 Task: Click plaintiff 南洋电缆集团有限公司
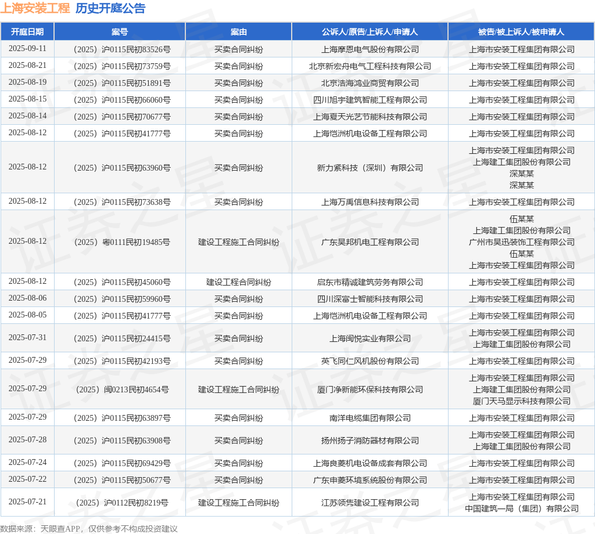click(x=370, y=418)
